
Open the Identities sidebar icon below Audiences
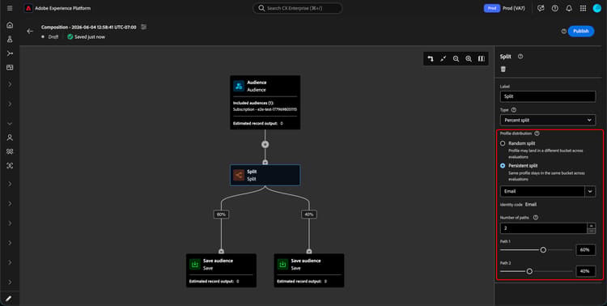(x=10, y=165)
